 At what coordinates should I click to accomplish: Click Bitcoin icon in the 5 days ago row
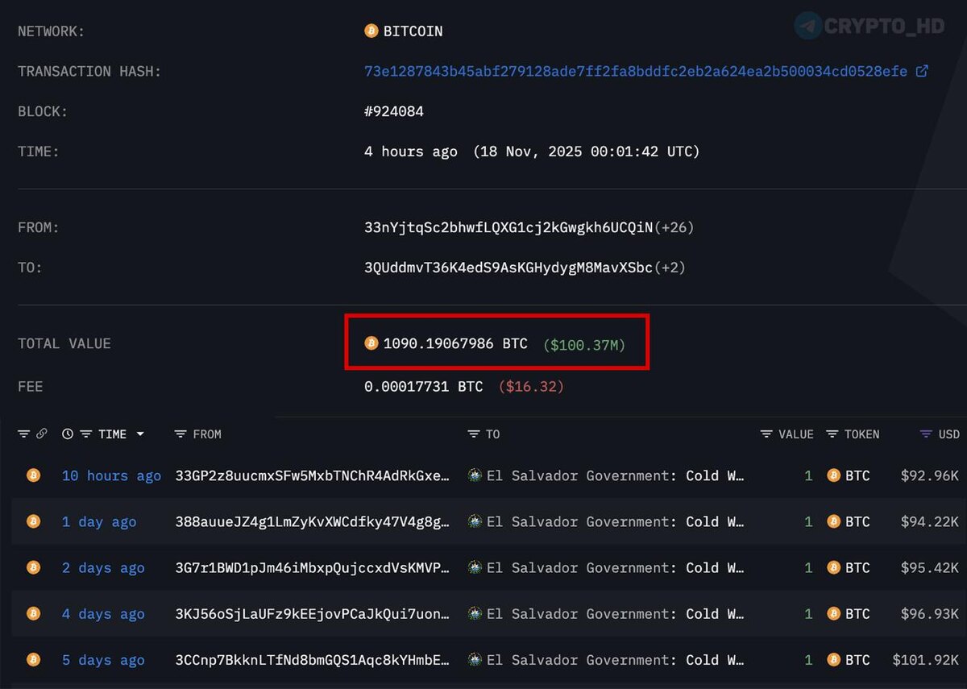pos(33,659)
